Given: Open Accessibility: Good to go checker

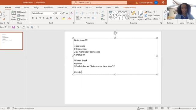Looking at the screenshot, I should pos(23,108).
